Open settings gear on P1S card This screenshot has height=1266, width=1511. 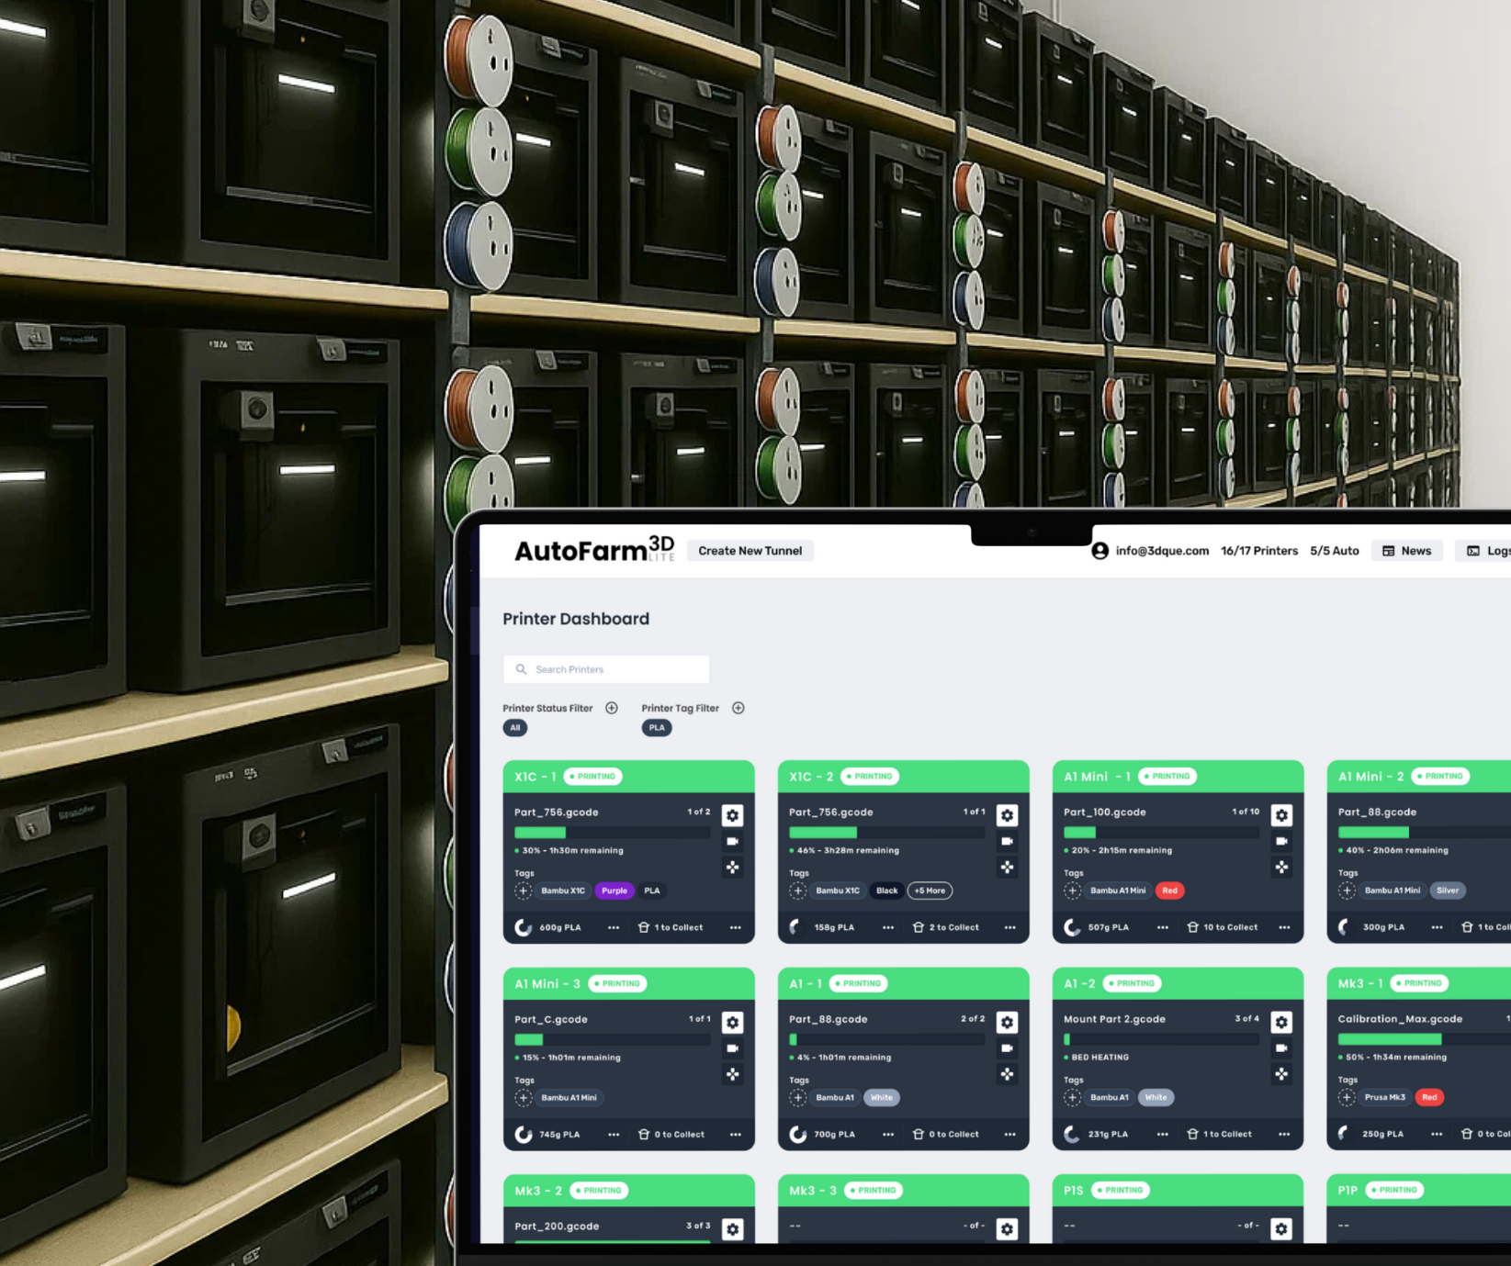pyautogui.click(x=1281, y=1229)
